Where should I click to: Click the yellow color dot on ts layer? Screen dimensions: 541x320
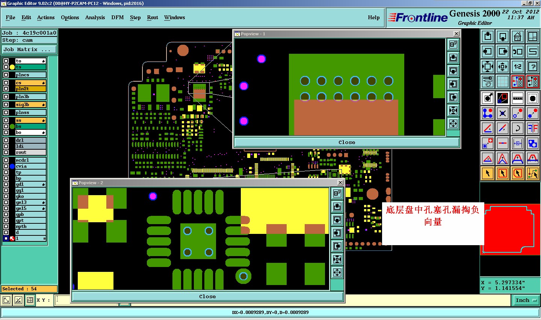pyautogui.click(x=12, y=67)
